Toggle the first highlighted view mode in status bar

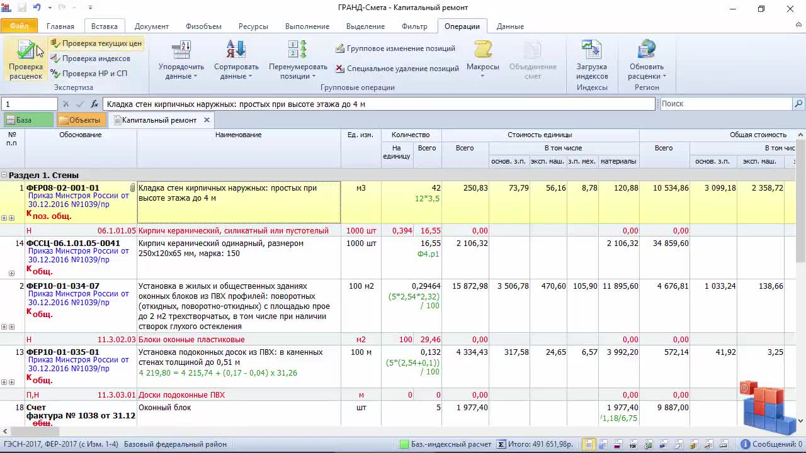click(588, 444)
